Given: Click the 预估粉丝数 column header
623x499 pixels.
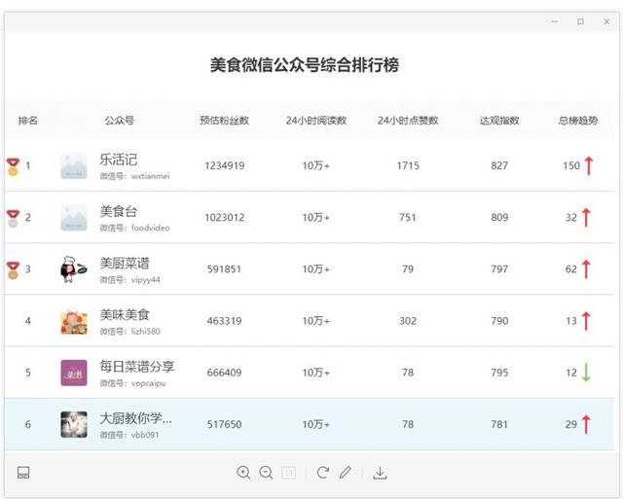Looking at the screenshot, I should tap(224, 121).
